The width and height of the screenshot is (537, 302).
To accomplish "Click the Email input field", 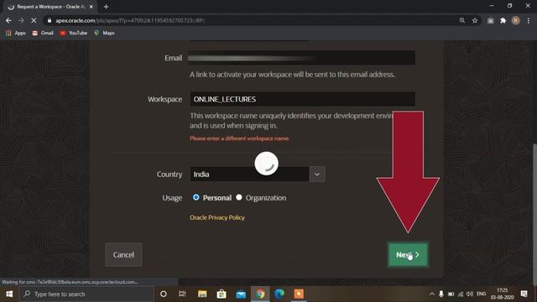I will pyautogui.click(x=301, y=58).
